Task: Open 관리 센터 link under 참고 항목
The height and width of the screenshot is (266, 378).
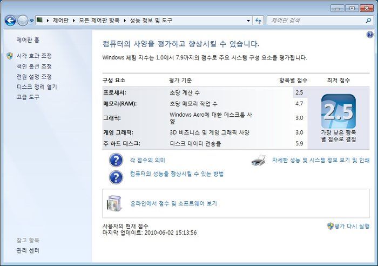Action: (28, 250)
